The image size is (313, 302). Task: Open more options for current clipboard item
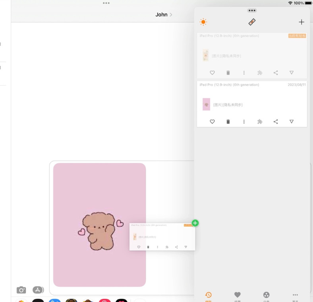point(244,72)
